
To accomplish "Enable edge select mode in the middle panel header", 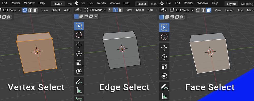I will [115, 10].
